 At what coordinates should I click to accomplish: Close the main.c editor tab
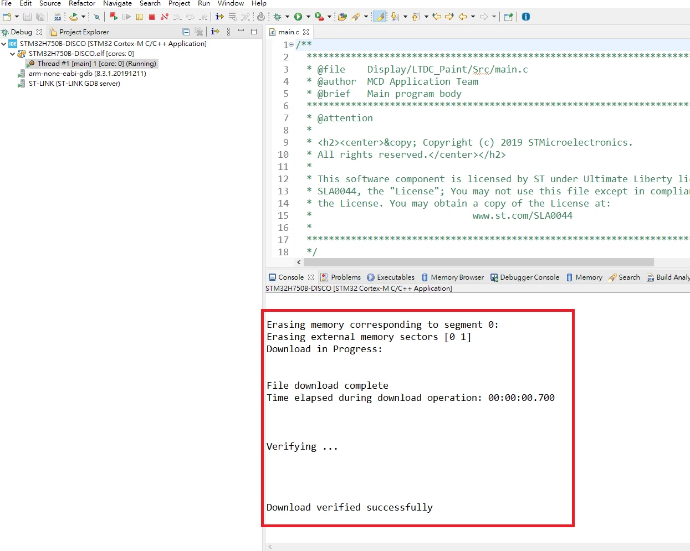pos(306,32)
